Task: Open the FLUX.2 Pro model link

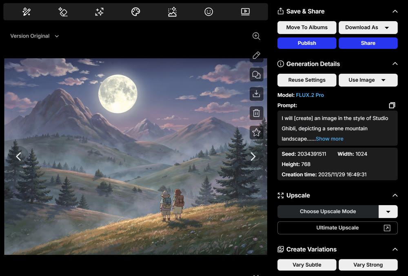Action: (x=310, y=95)
